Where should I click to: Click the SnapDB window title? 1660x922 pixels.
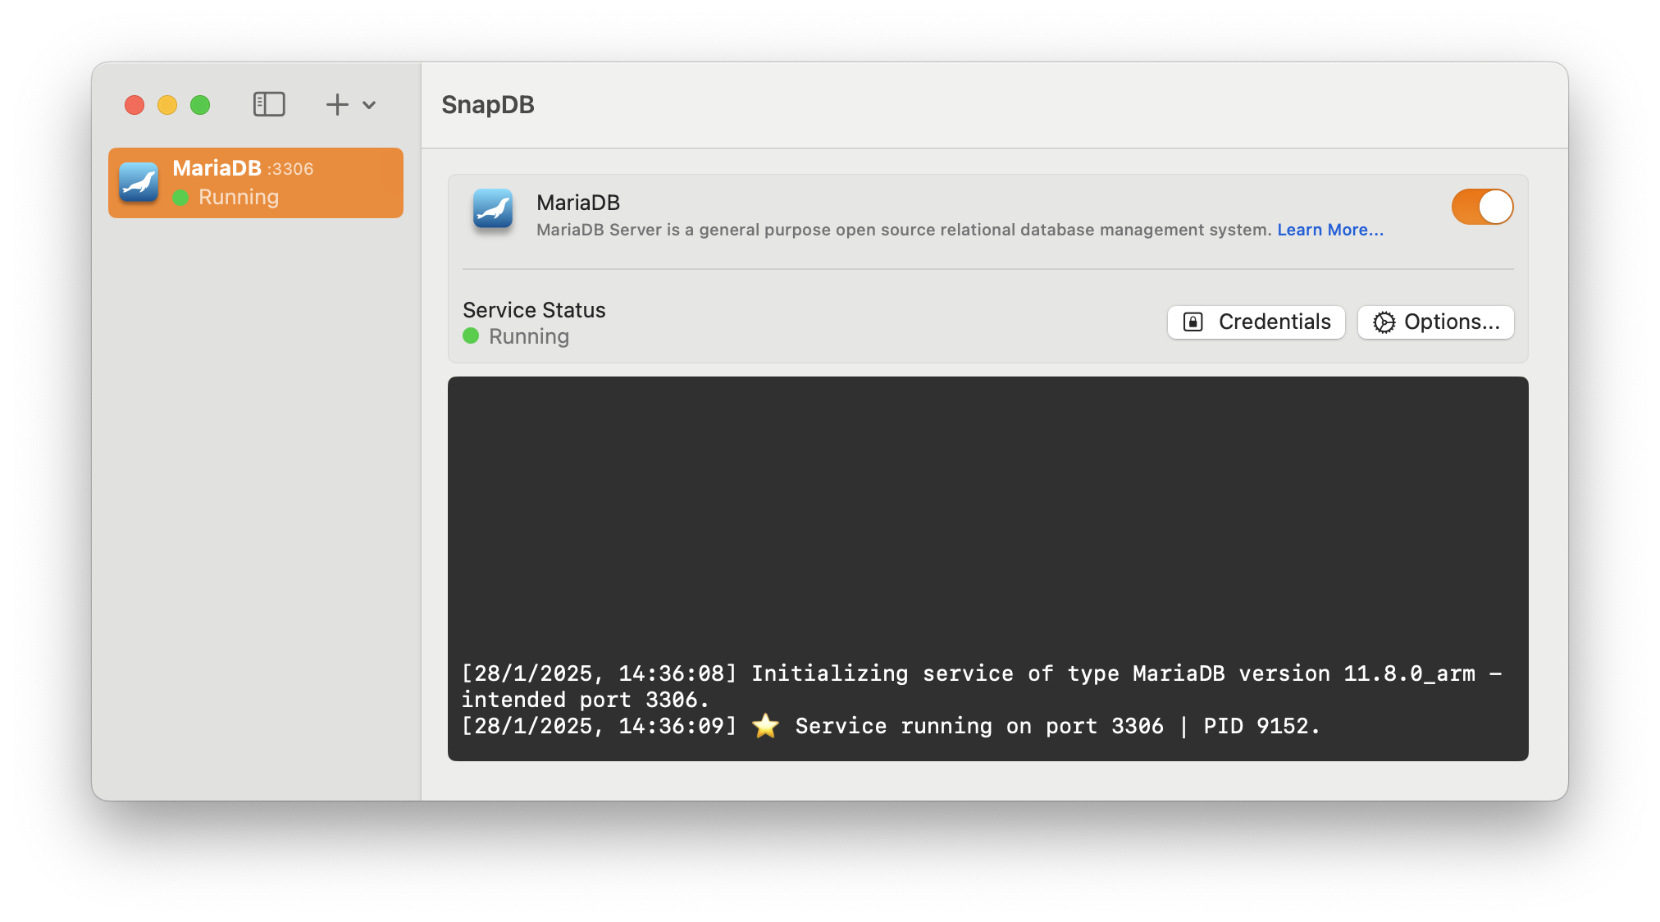(x=488, y=105)
